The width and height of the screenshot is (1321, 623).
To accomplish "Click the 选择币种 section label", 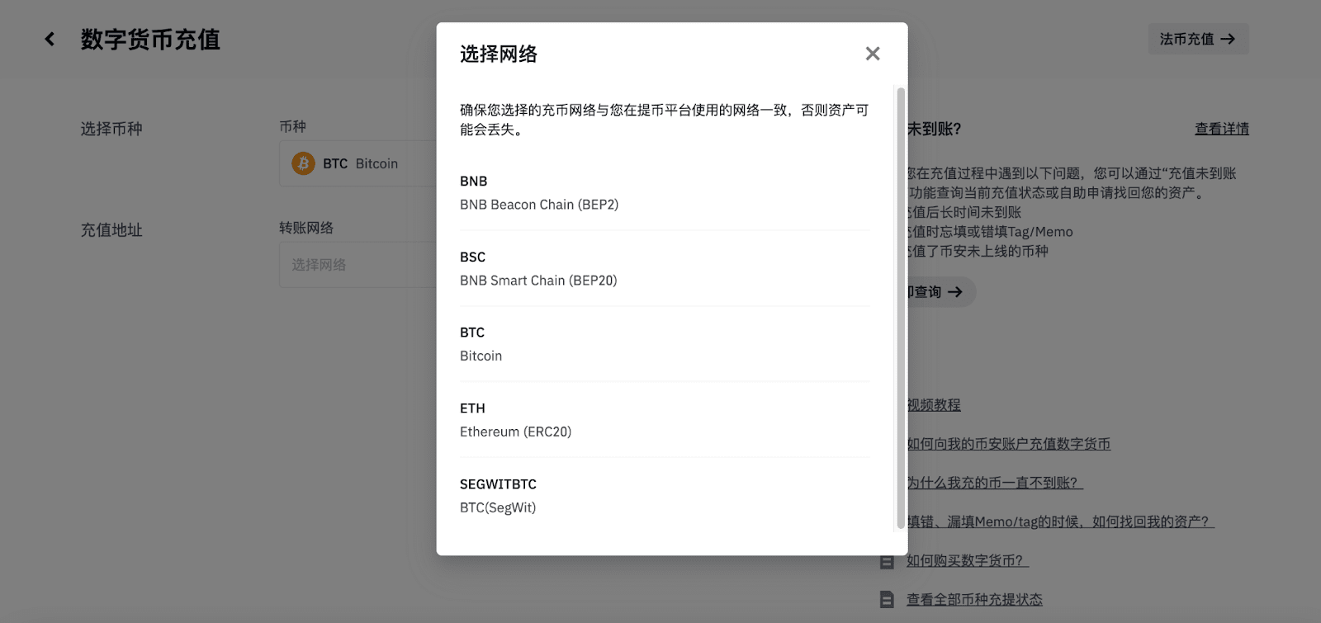I will point(111,129).
